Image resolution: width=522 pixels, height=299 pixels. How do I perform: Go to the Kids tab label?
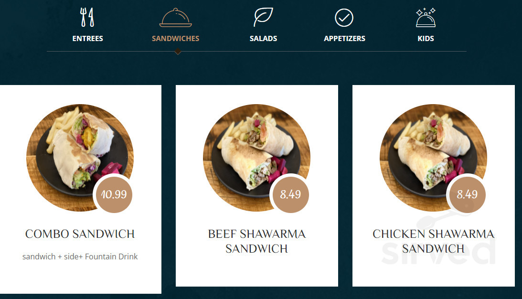pyautogui.click(x=426, y=39)
